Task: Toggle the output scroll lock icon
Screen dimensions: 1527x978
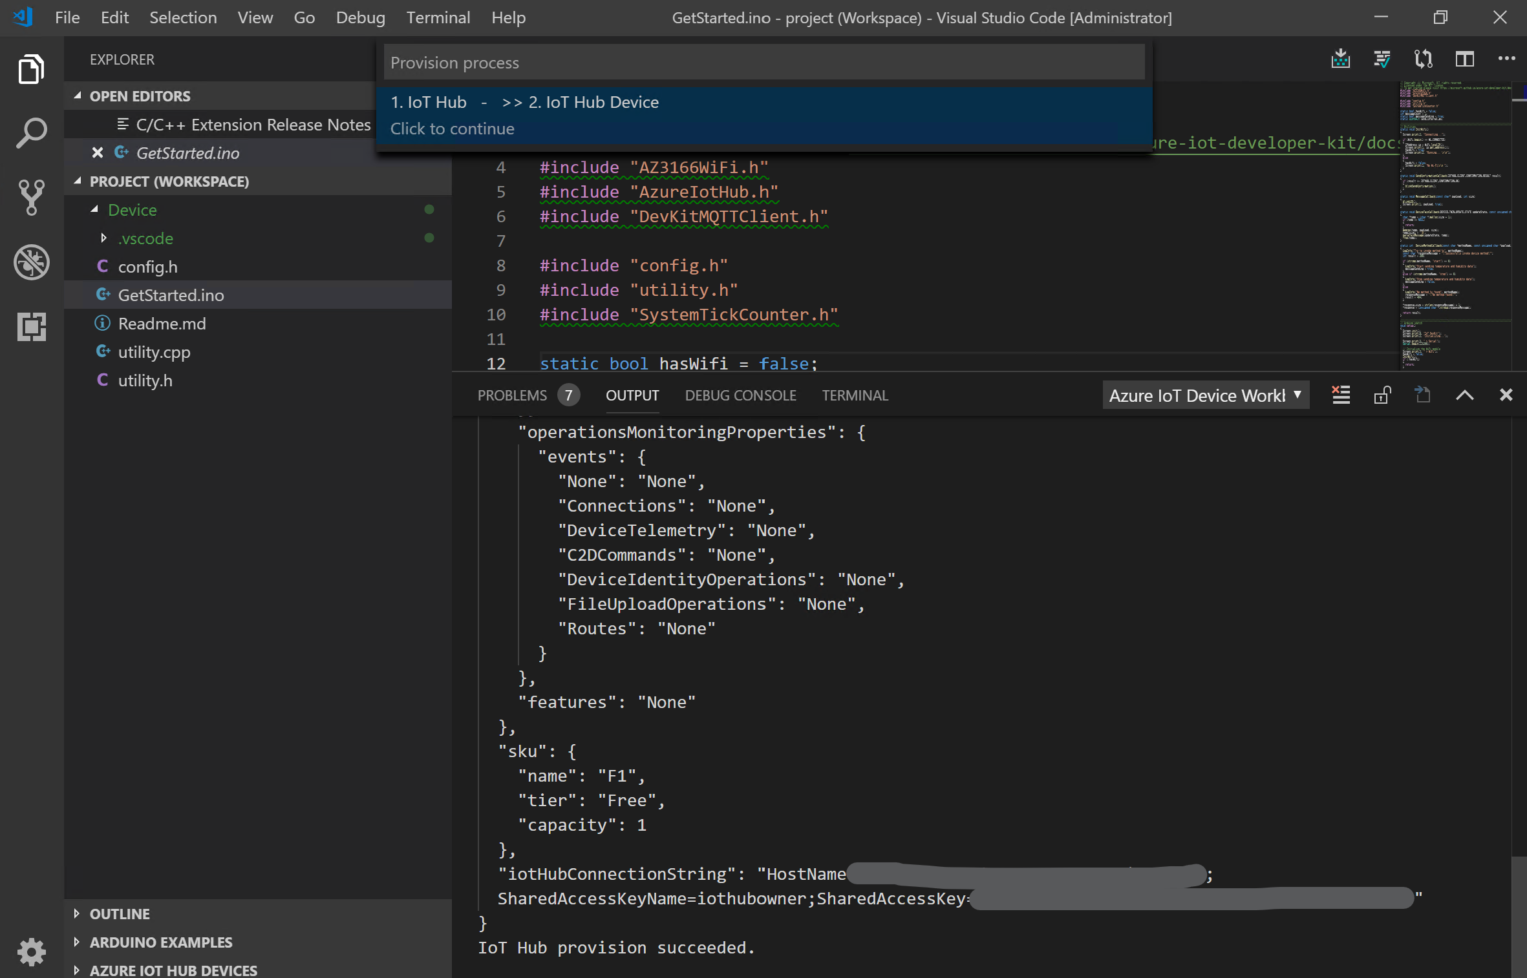Action: tap(1382, 395)
